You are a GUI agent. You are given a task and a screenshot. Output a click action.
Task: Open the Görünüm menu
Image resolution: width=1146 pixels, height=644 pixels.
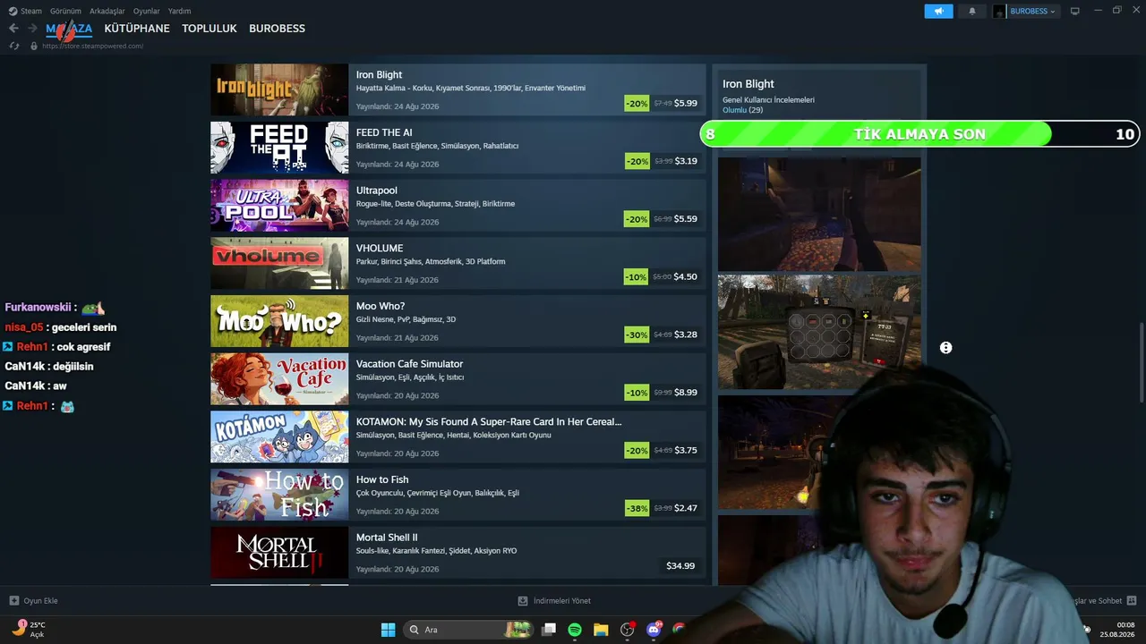click(x=66, y=11)
